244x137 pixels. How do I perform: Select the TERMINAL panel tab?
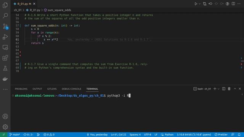click(x=92, y=89)
